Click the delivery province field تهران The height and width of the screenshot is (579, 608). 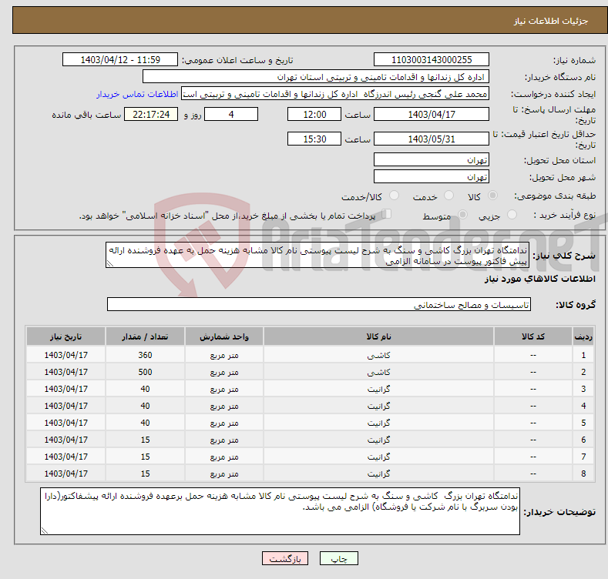432,159
